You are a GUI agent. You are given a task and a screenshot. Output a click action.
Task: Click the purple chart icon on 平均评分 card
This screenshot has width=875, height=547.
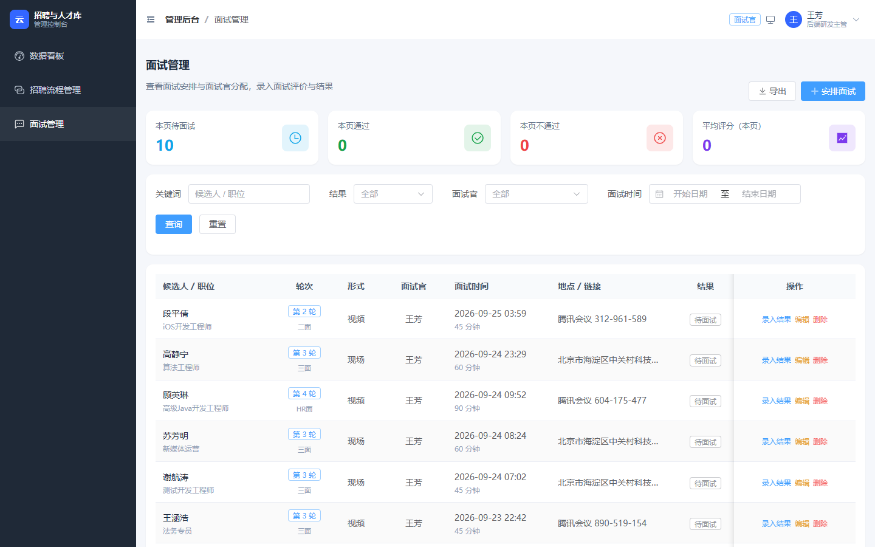tap(842, 138)
